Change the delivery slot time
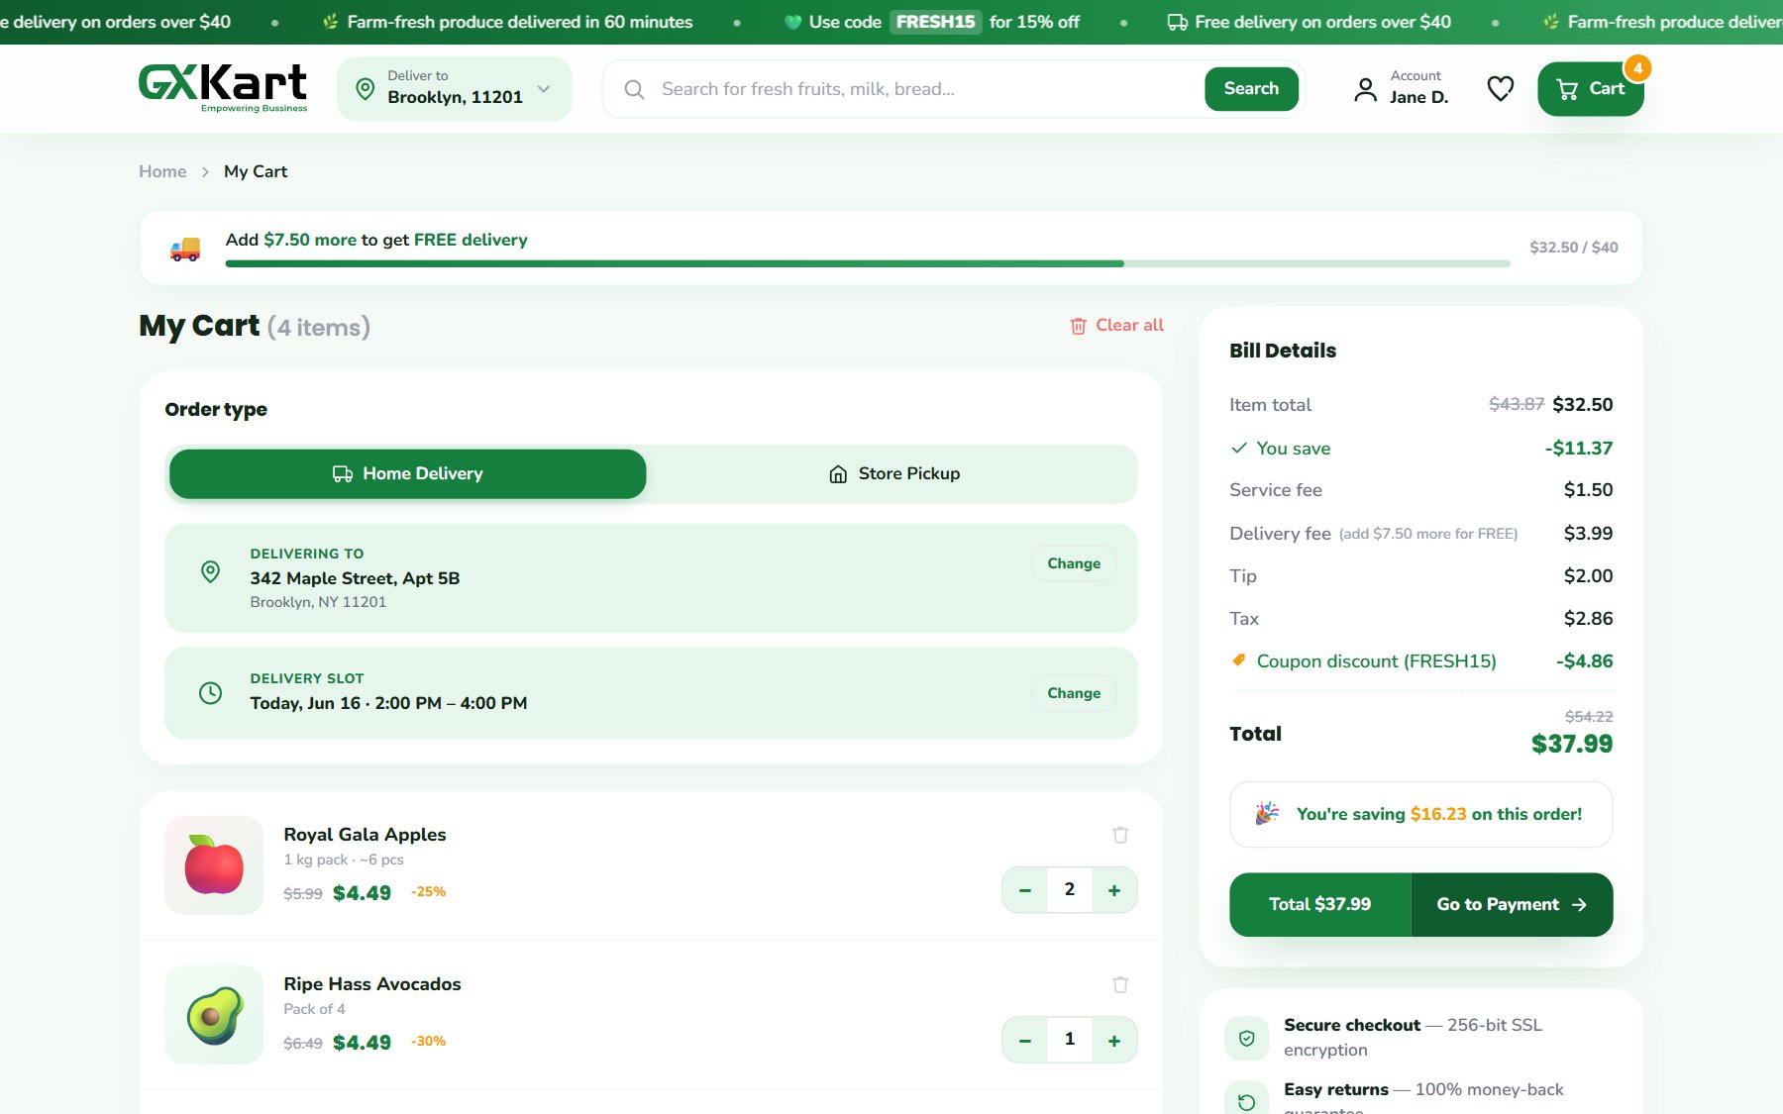The width and height of the screenshot is (1783, 1114). [1074, 693]
